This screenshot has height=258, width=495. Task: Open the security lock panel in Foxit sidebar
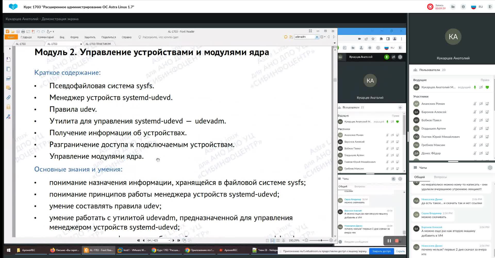tap(9, 107)
